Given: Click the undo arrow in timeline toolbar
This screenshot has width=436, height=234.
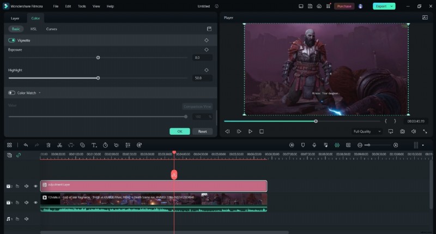Looking at the screenshot, I should (x=26, y=145).
